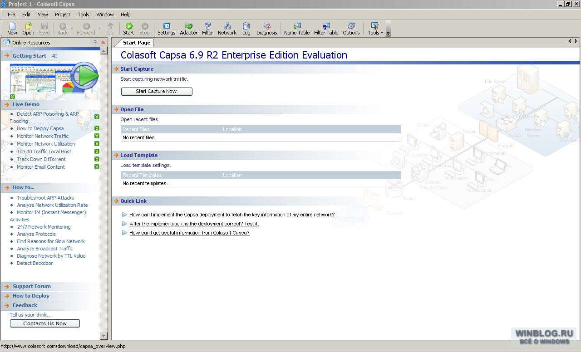Open the Detect Backdoor how-to link
This screenshot has height=352, width=581.
tap(34, 263)
